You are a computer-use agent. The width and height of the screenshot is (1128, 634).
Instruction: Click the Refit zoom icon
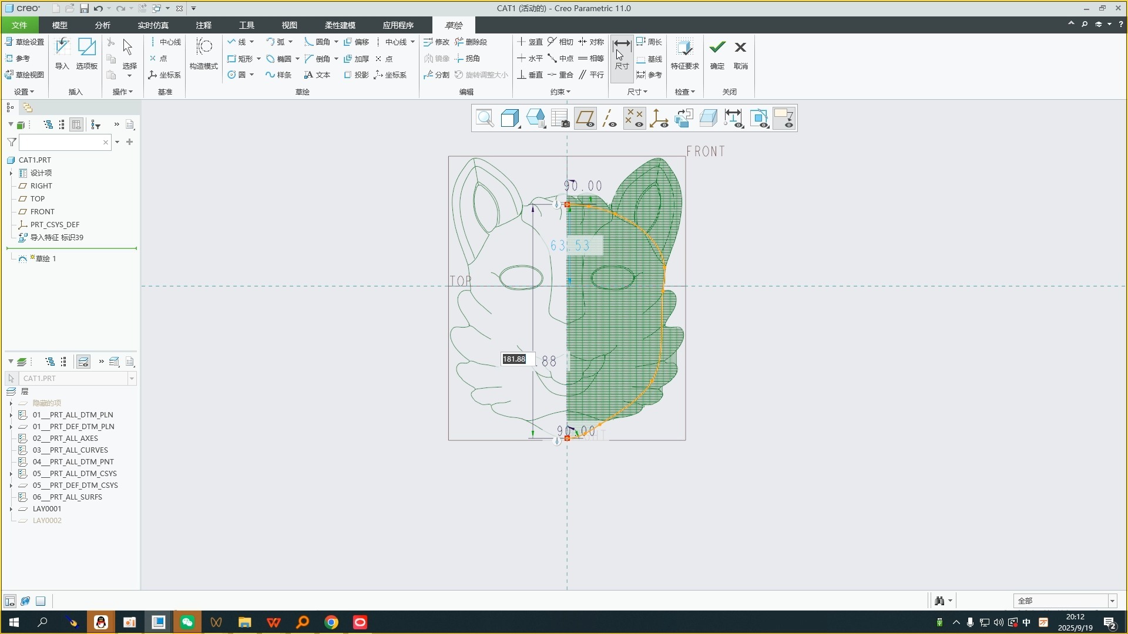coord(485,119)
